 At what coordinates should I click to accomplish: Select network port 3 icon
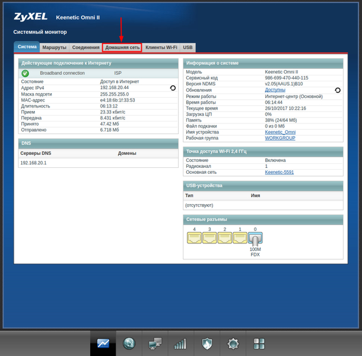tap(209, 238)
